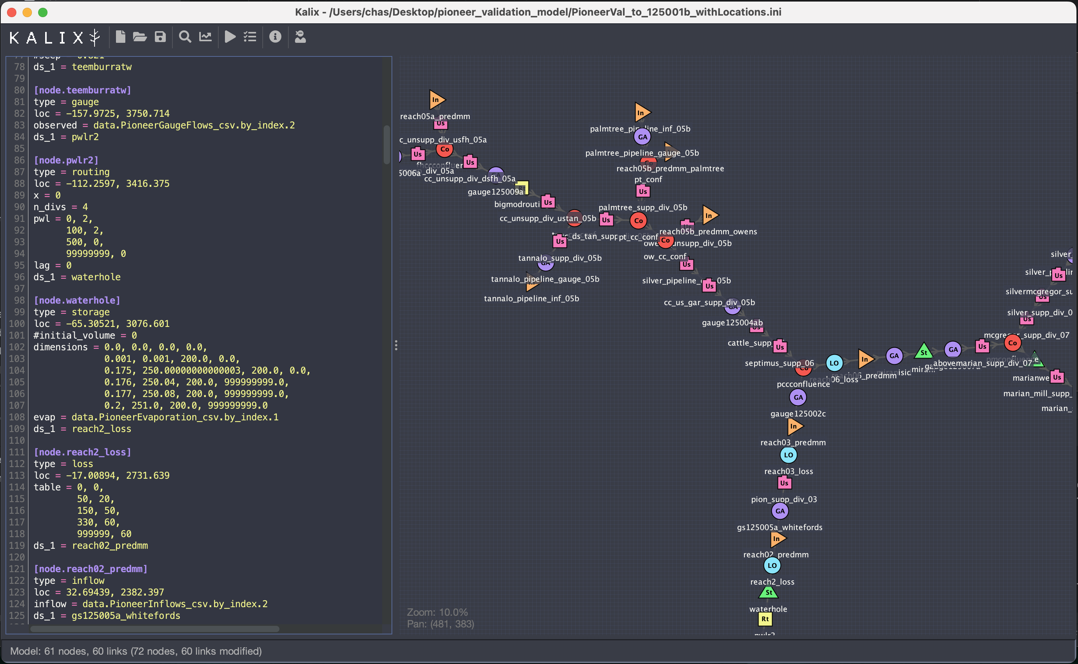This screenshot has height=664, width=1078.
Task: Open a model with the folder icon
Action: click(140, 37)
